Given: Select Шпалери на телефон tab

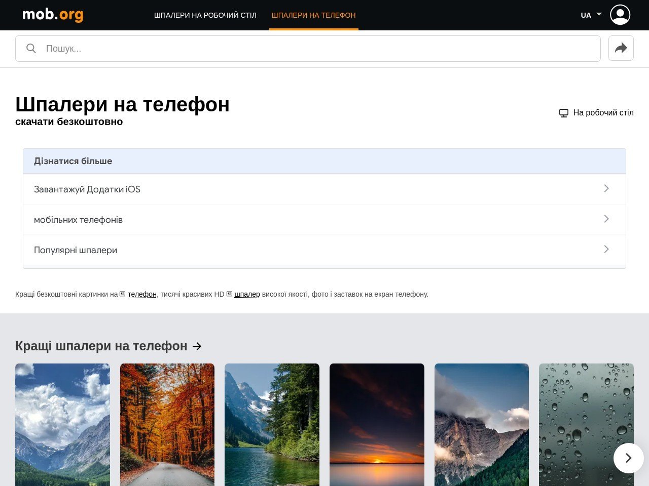Looking at the screenshot, I should [x=314, y=15].
